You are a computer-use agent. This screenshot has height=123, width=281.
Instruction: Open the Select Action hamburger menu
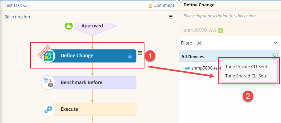(171, 17)
